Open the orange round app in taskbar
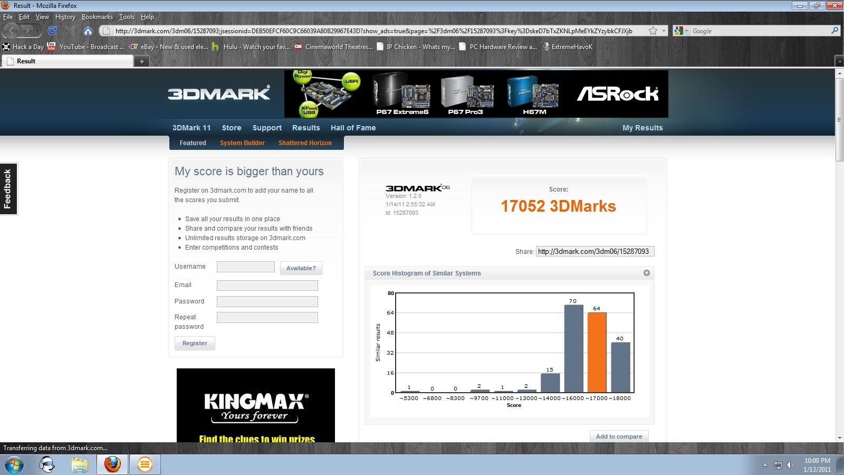 coord(145,464)
